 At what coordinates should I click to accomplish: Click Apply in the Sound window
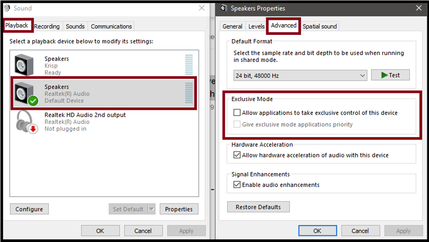[186, 231]
